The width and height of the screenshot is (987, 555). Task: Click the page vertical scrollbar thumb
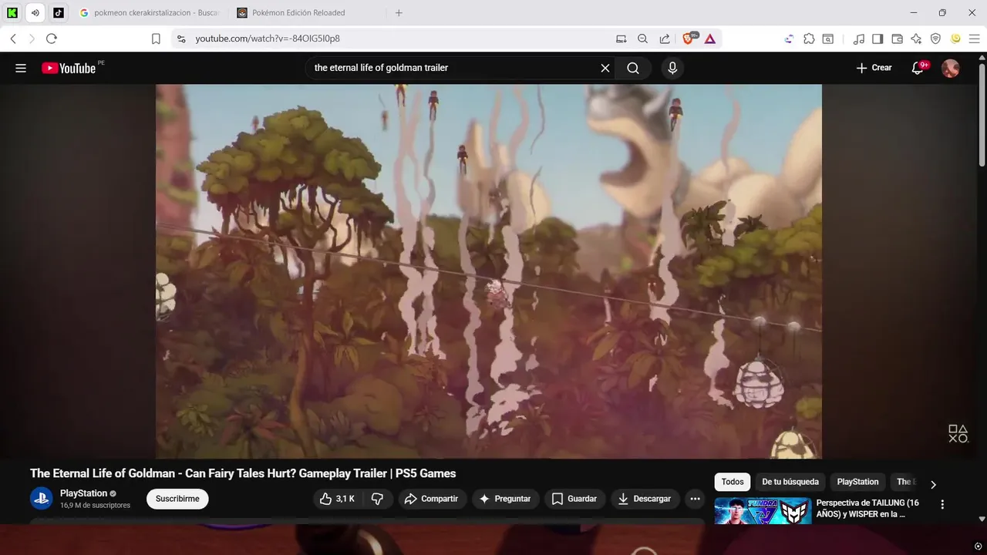[x=982, y=113]
